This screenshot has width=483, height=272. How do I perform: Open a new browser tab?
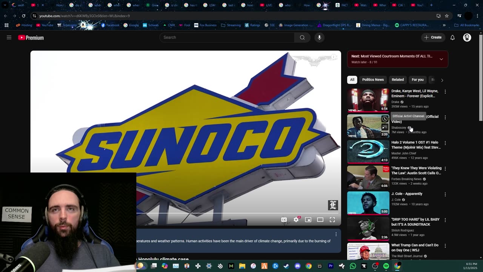pyautogui.click(x=431, y=5)
